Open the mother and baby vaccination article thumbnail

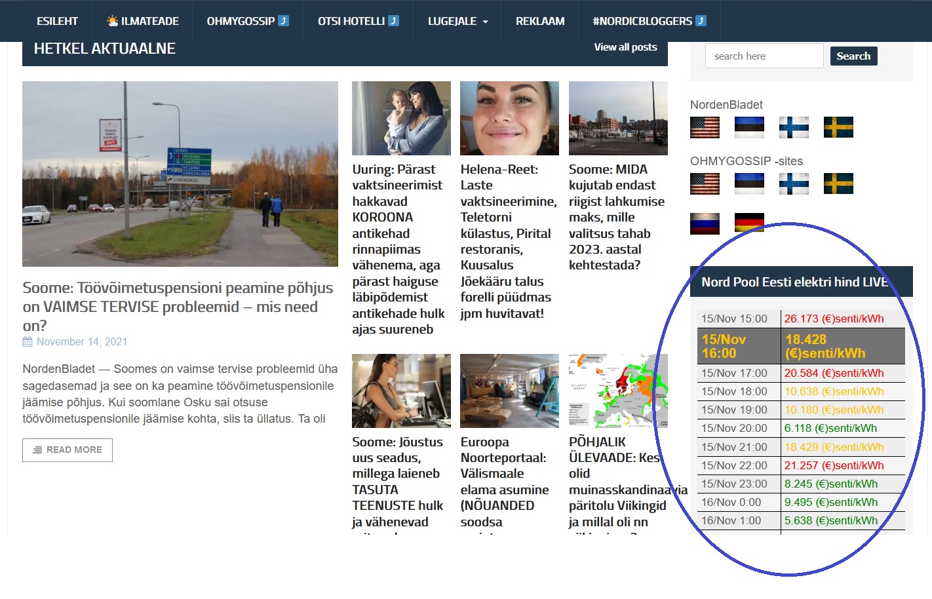401,119
